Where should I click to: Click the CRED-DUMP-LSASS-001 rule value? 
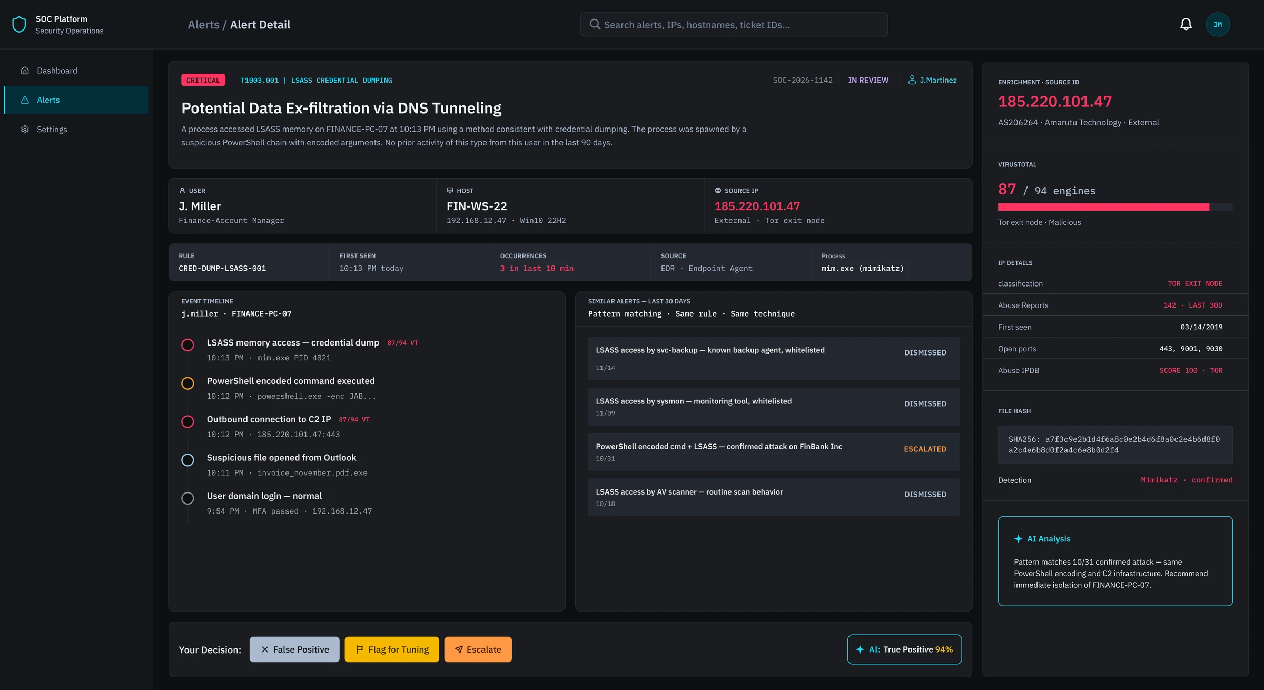222,269
